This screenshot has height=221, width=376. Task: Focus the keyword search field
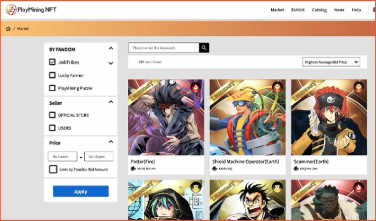click(164, 48)
